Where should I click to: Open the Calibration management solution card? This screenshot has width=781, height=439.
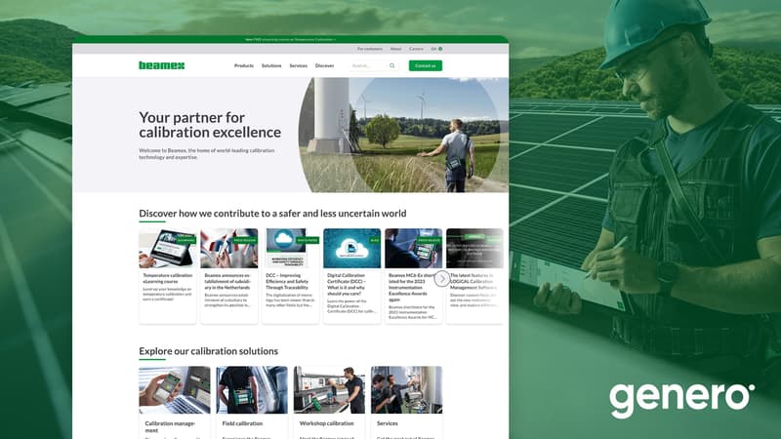click(175, 402)
